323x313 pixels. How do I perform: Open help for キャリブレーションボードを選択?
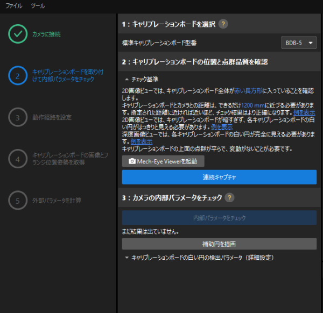(x=223, y=24)
